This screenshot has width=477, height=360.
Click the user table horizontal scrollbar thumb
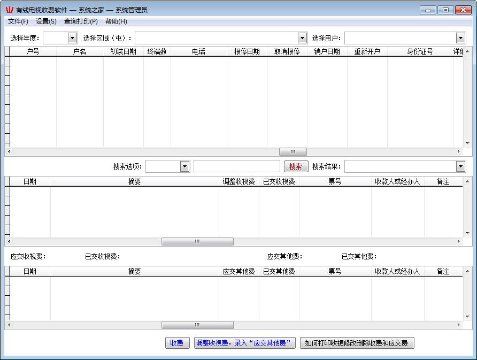(x=293, y=151)
